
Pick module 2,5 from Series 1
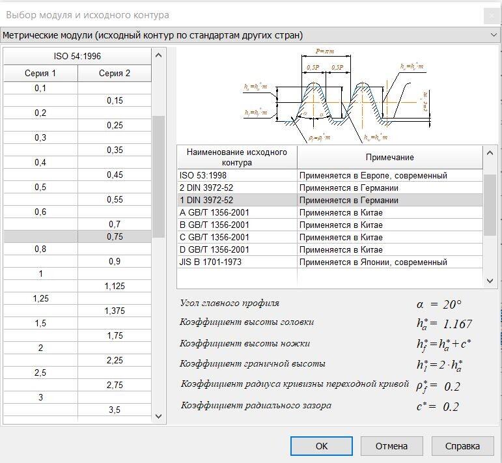tap(40, 372)
